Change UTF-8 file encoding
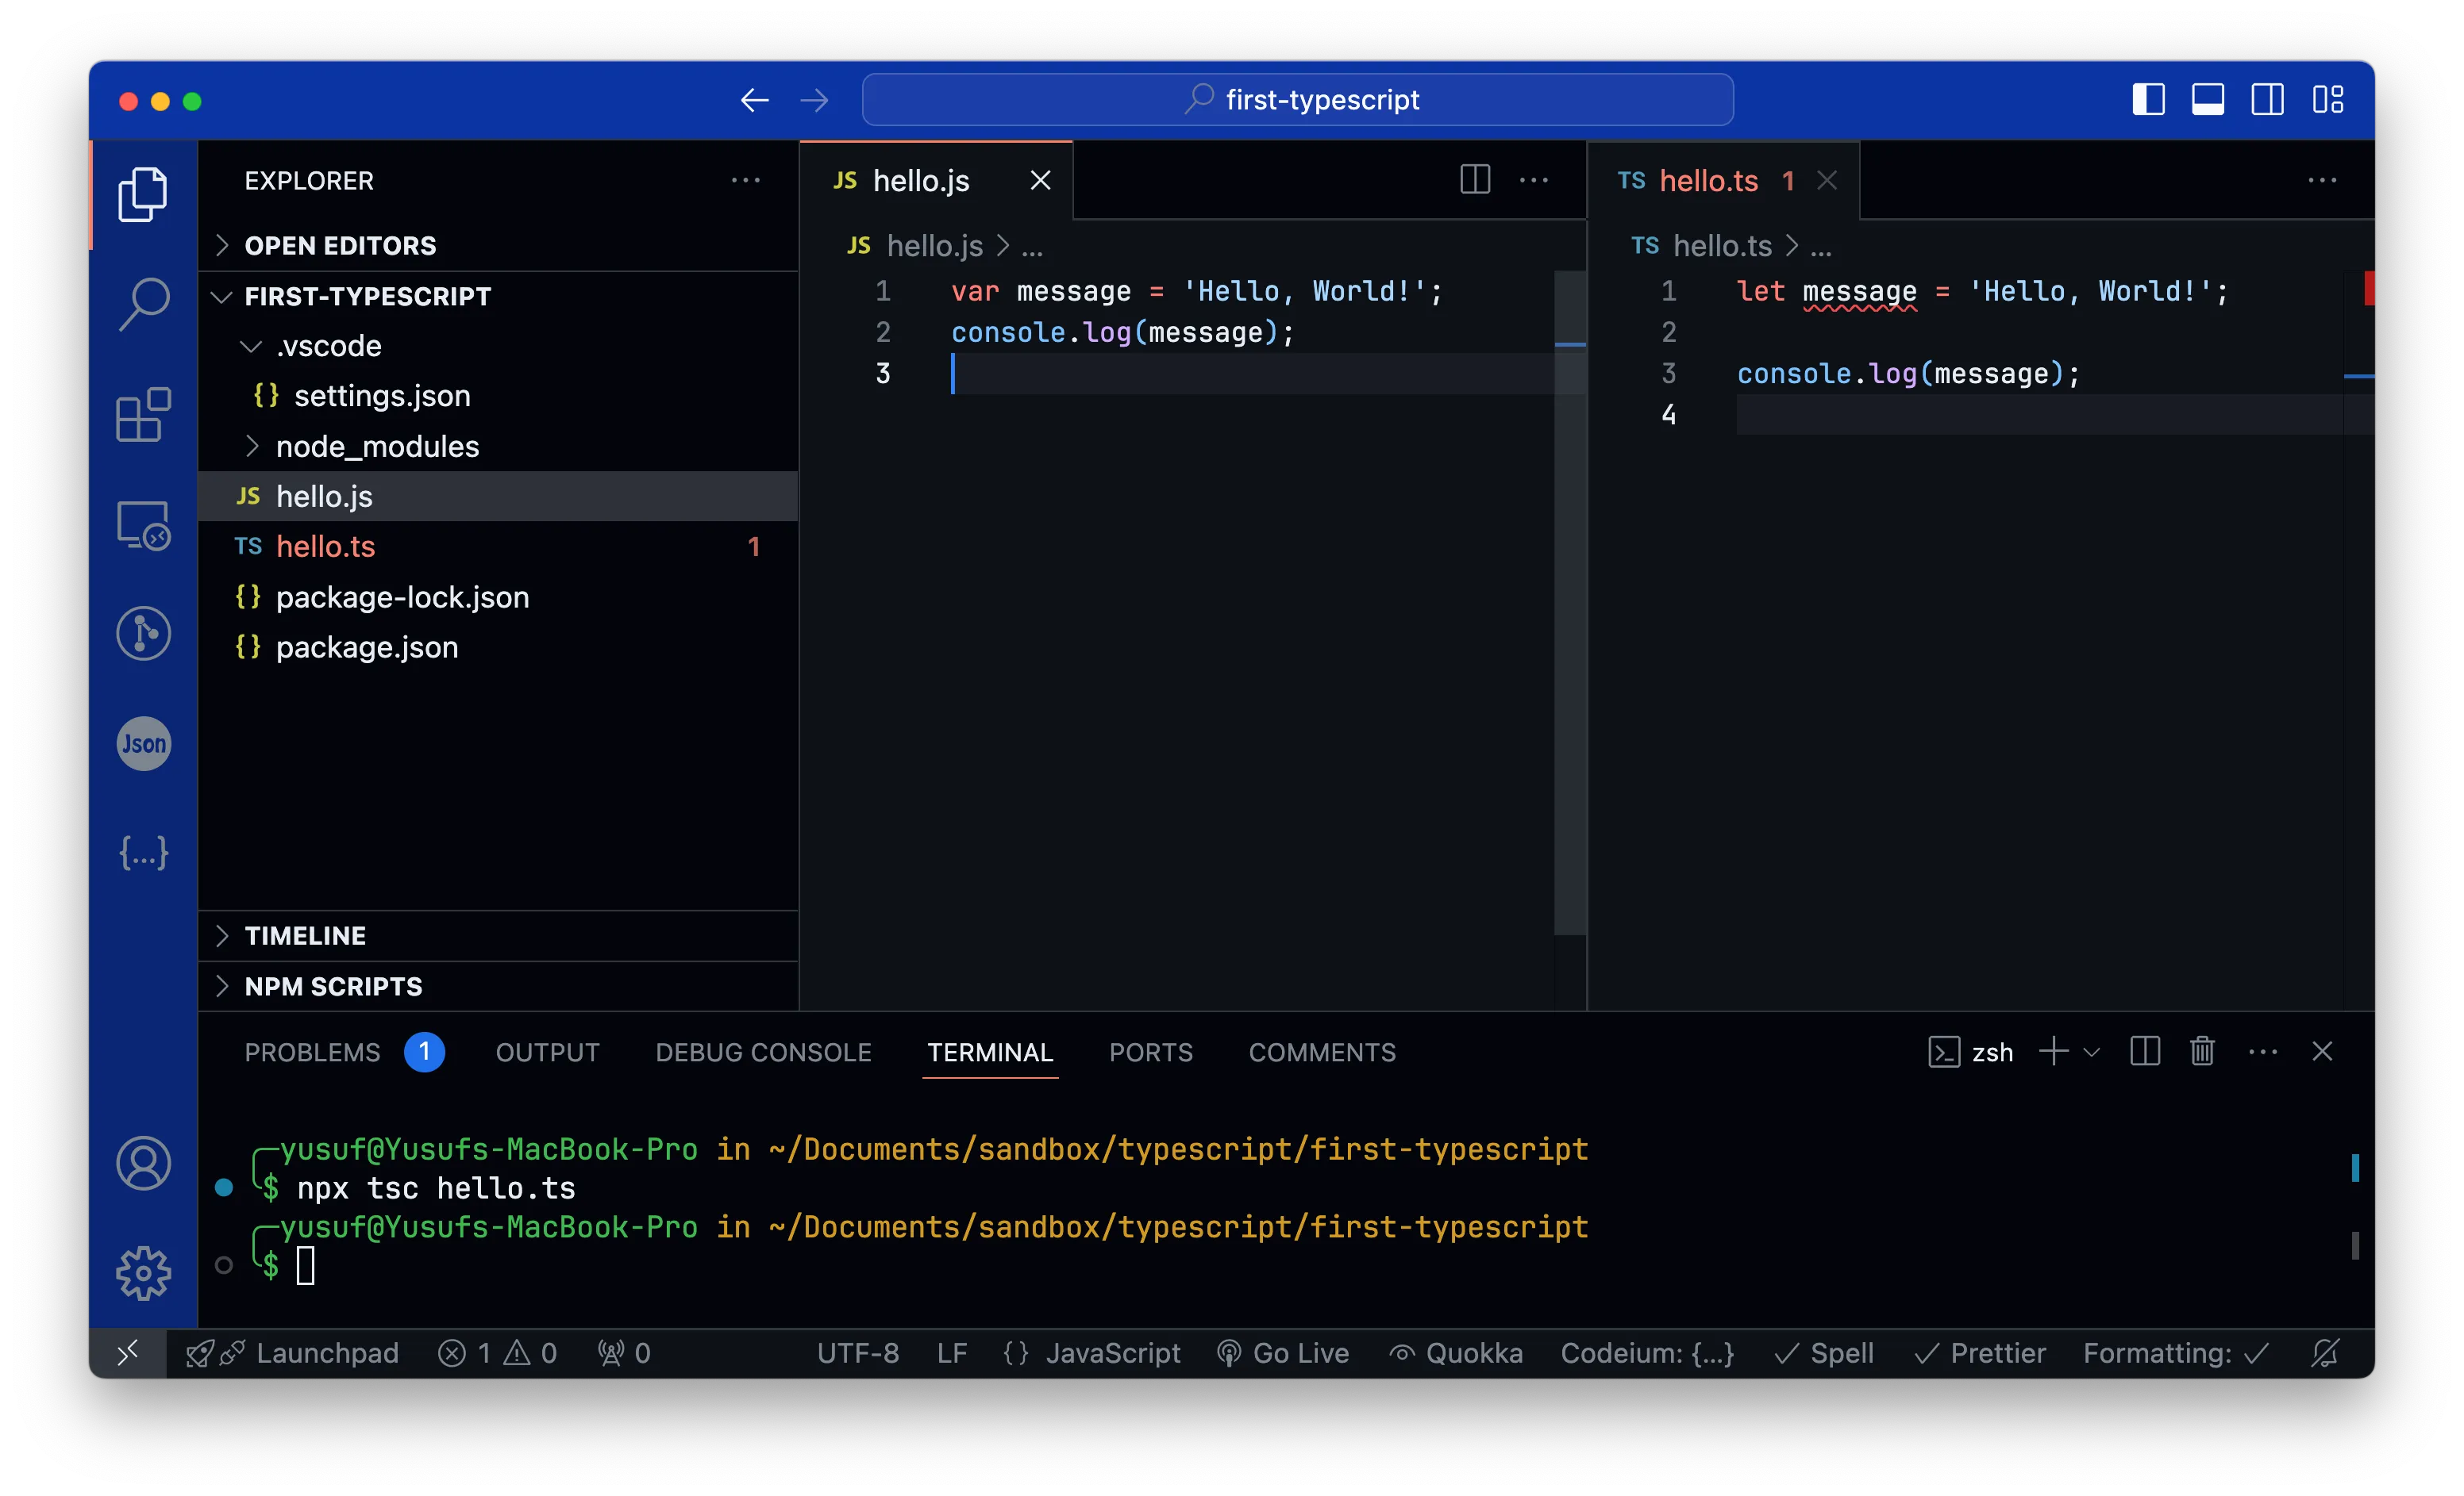This screenshot has width=2464, height=1496. coord(858,1353)
